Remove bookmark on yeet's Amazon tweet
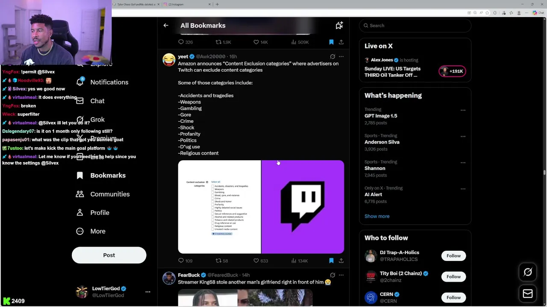Viewport: 547px width, 307px height. pyautogui.click(x=331, y=261)
